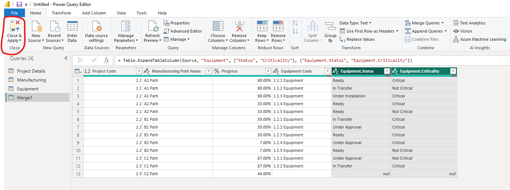510x190 pixels.
Task: Select the Equipment query
Action: point(37,89)
